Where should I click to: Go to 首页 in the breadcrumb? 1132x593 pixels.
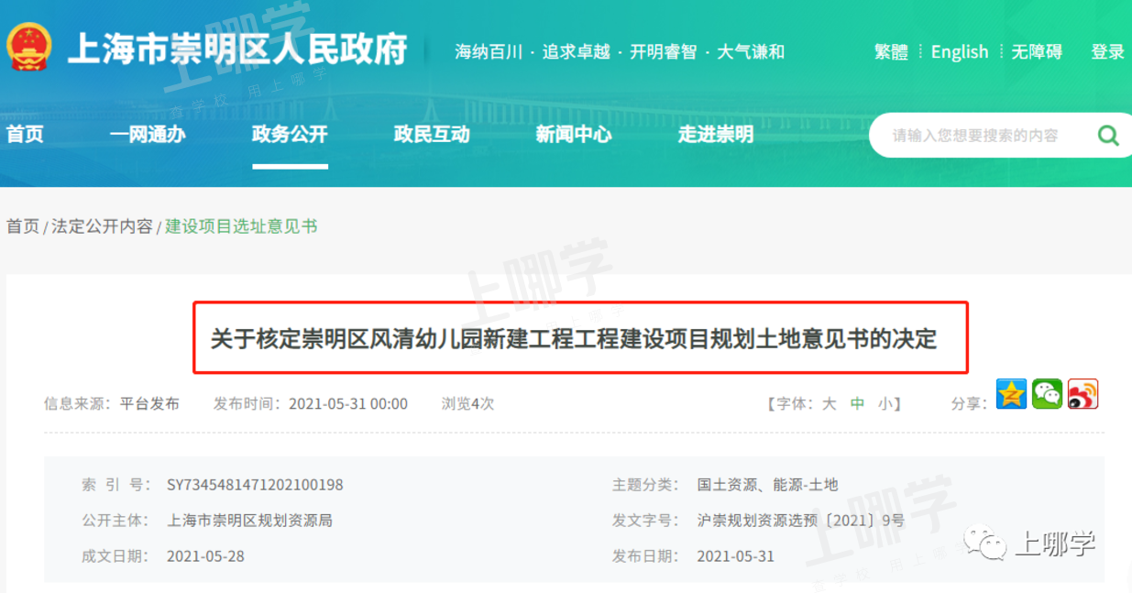click(23, 226)
